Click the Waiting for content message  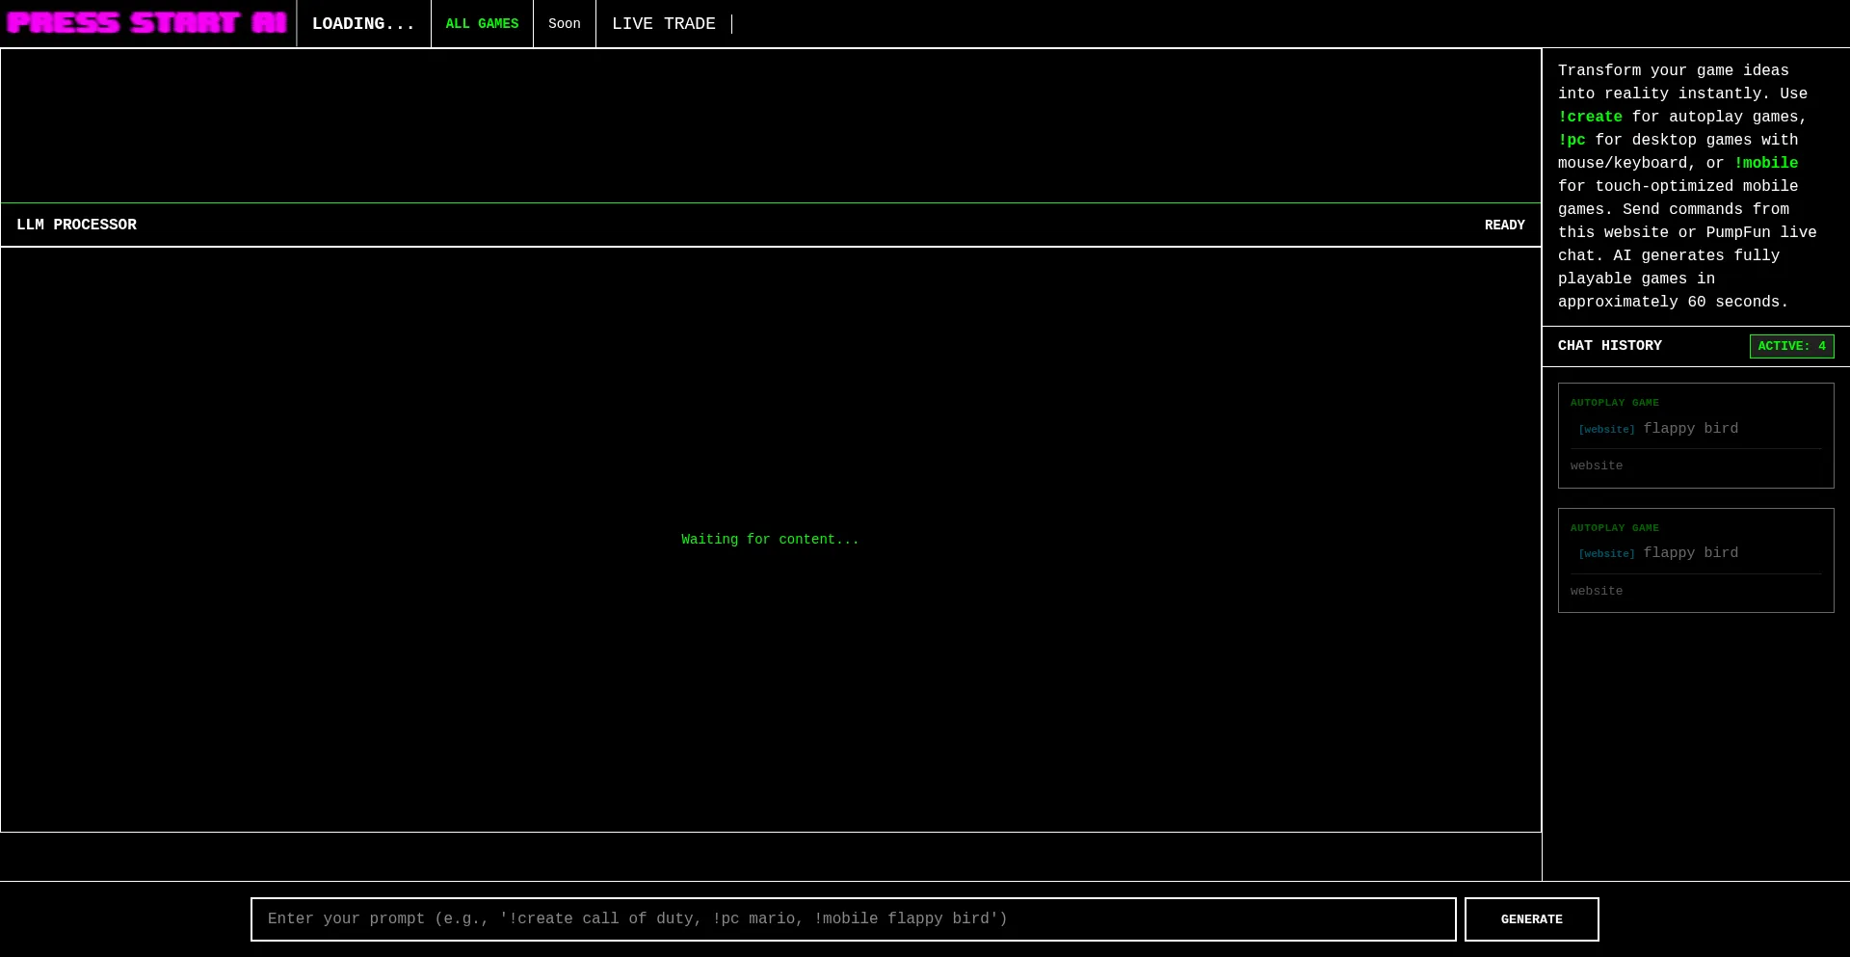(x=770, y=540)
